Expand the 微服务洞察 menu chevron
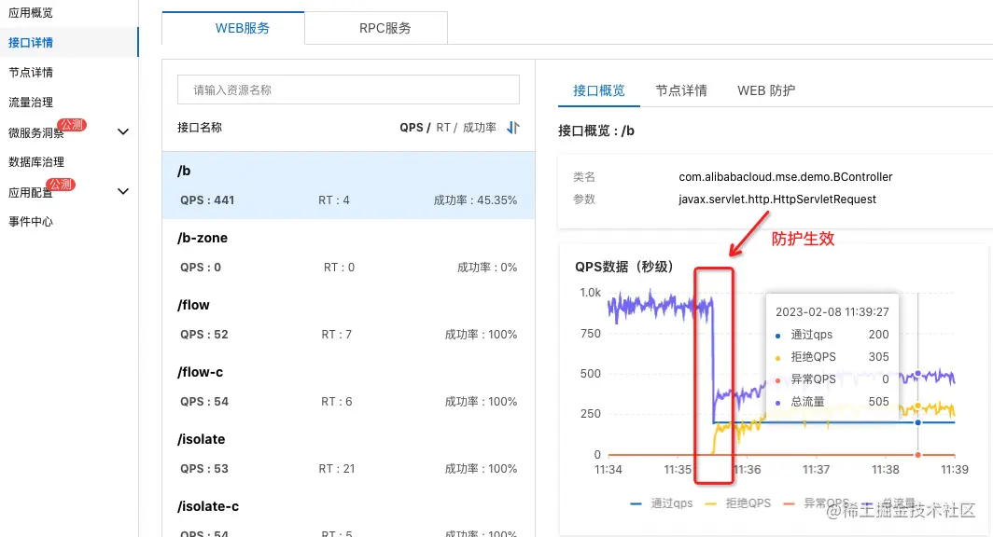993x537 pixels. [x=123, y=131]
